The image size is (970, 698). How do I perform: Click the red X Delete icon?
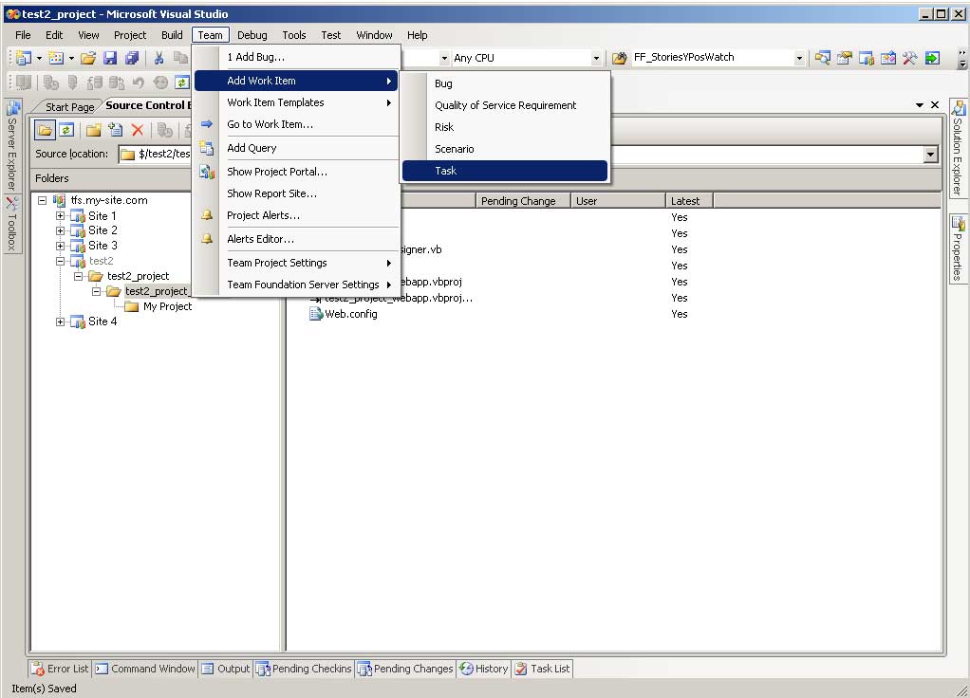(x=138, y=130)
